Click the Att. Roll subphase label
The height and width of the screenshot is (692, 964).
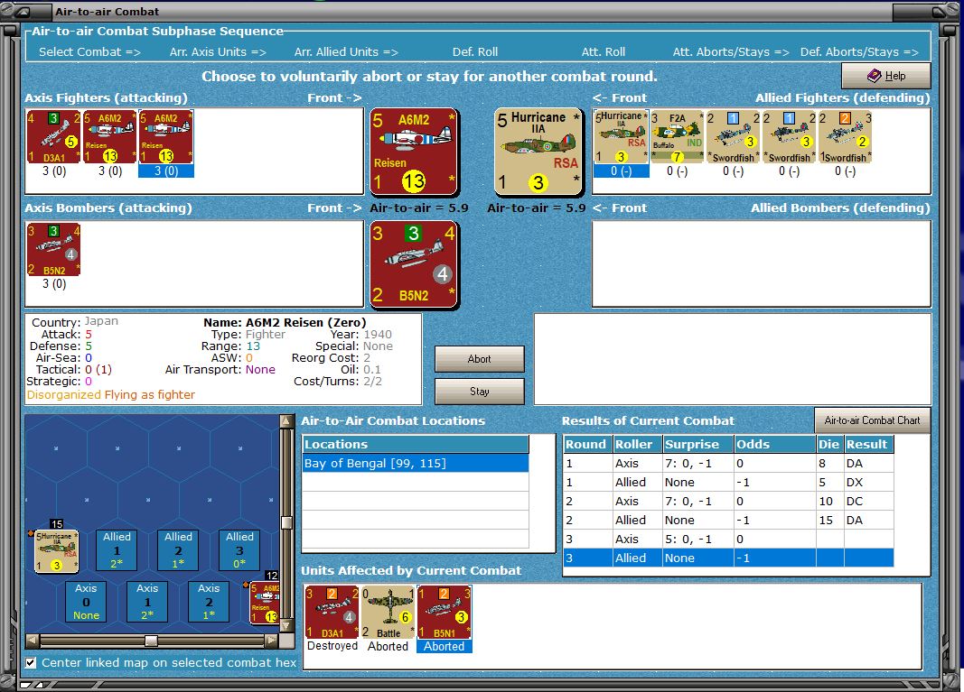coord(604,52)
